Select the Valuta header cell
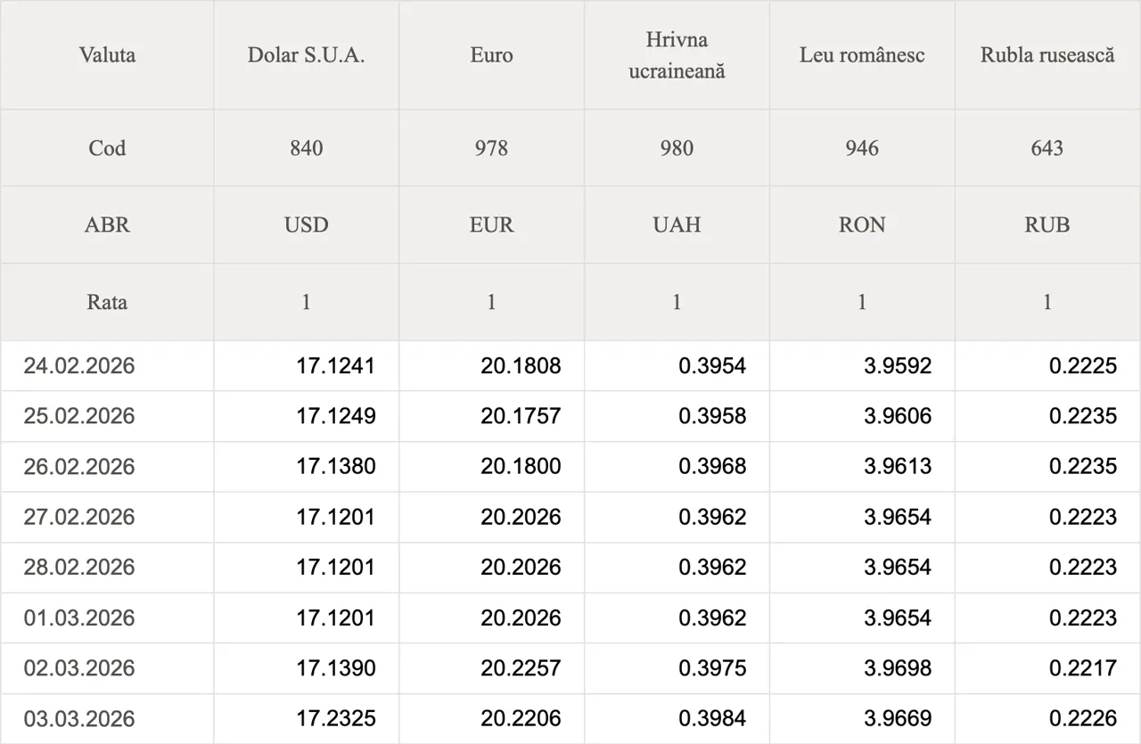The image size is (1141, 744). coord(107,55)
